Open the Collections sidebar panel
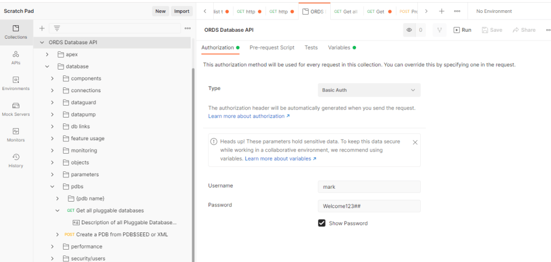The height and width of the screenshot is (262, 551). tap(16, 32)
